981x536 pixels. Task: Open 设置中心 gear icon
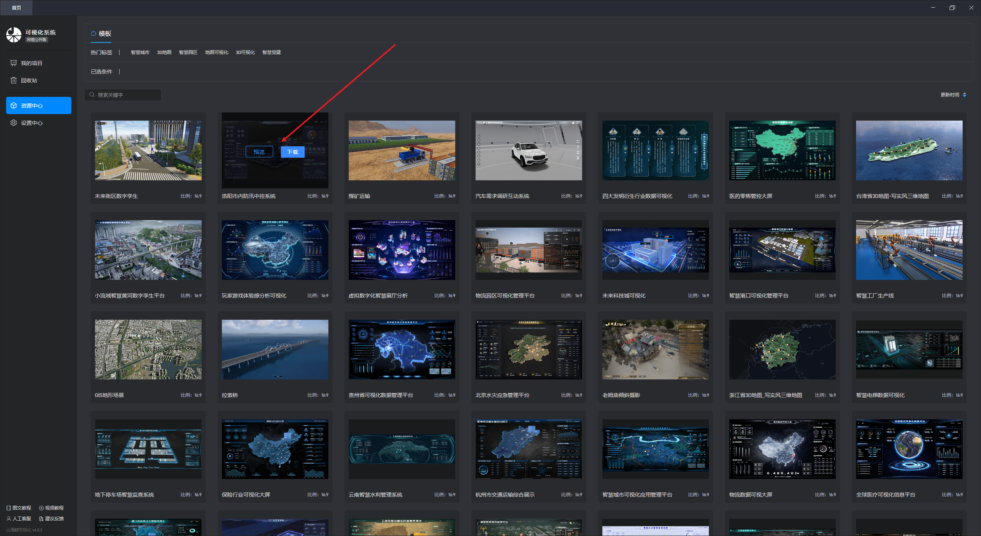(13, 123)
